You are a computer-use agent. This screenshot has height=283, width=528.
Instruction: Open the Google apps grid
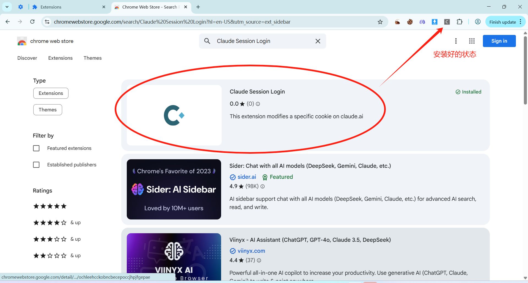tap(472, 41)
